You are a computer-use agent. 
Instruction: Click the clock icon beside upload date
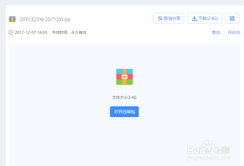(11, 33)
